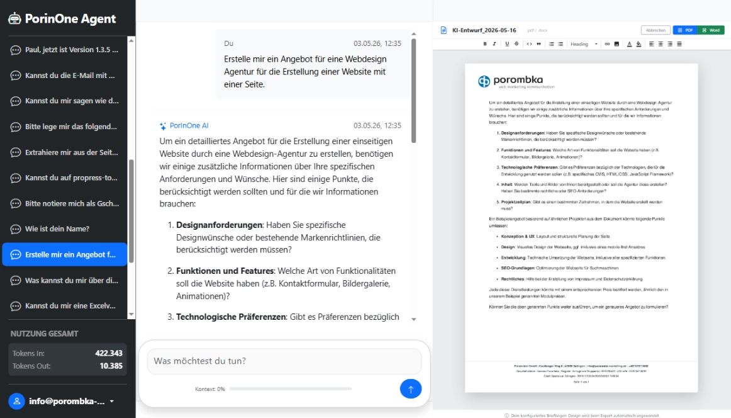Click the chat list scrollbar thumb
Viewport: 731px width, 418px height.
click(x=131, y=211)
